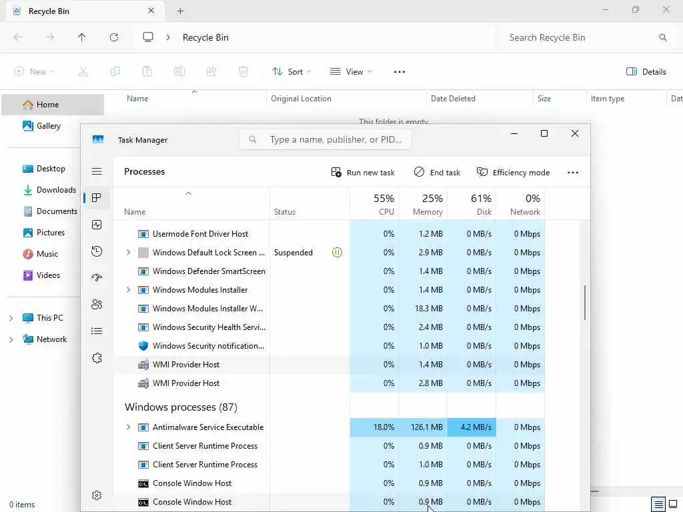683x512 pixels.
Task: Click the suspended pause status icon
Action: (x=337, y=253)
